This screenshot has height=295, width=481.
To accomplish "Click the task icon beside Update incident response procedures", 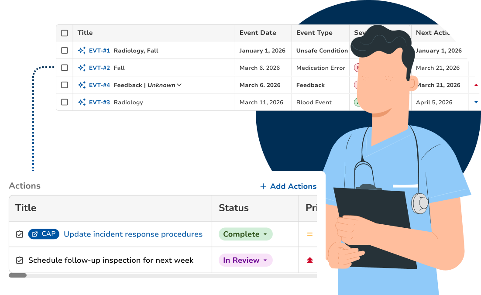I will [x=19, y=234].
